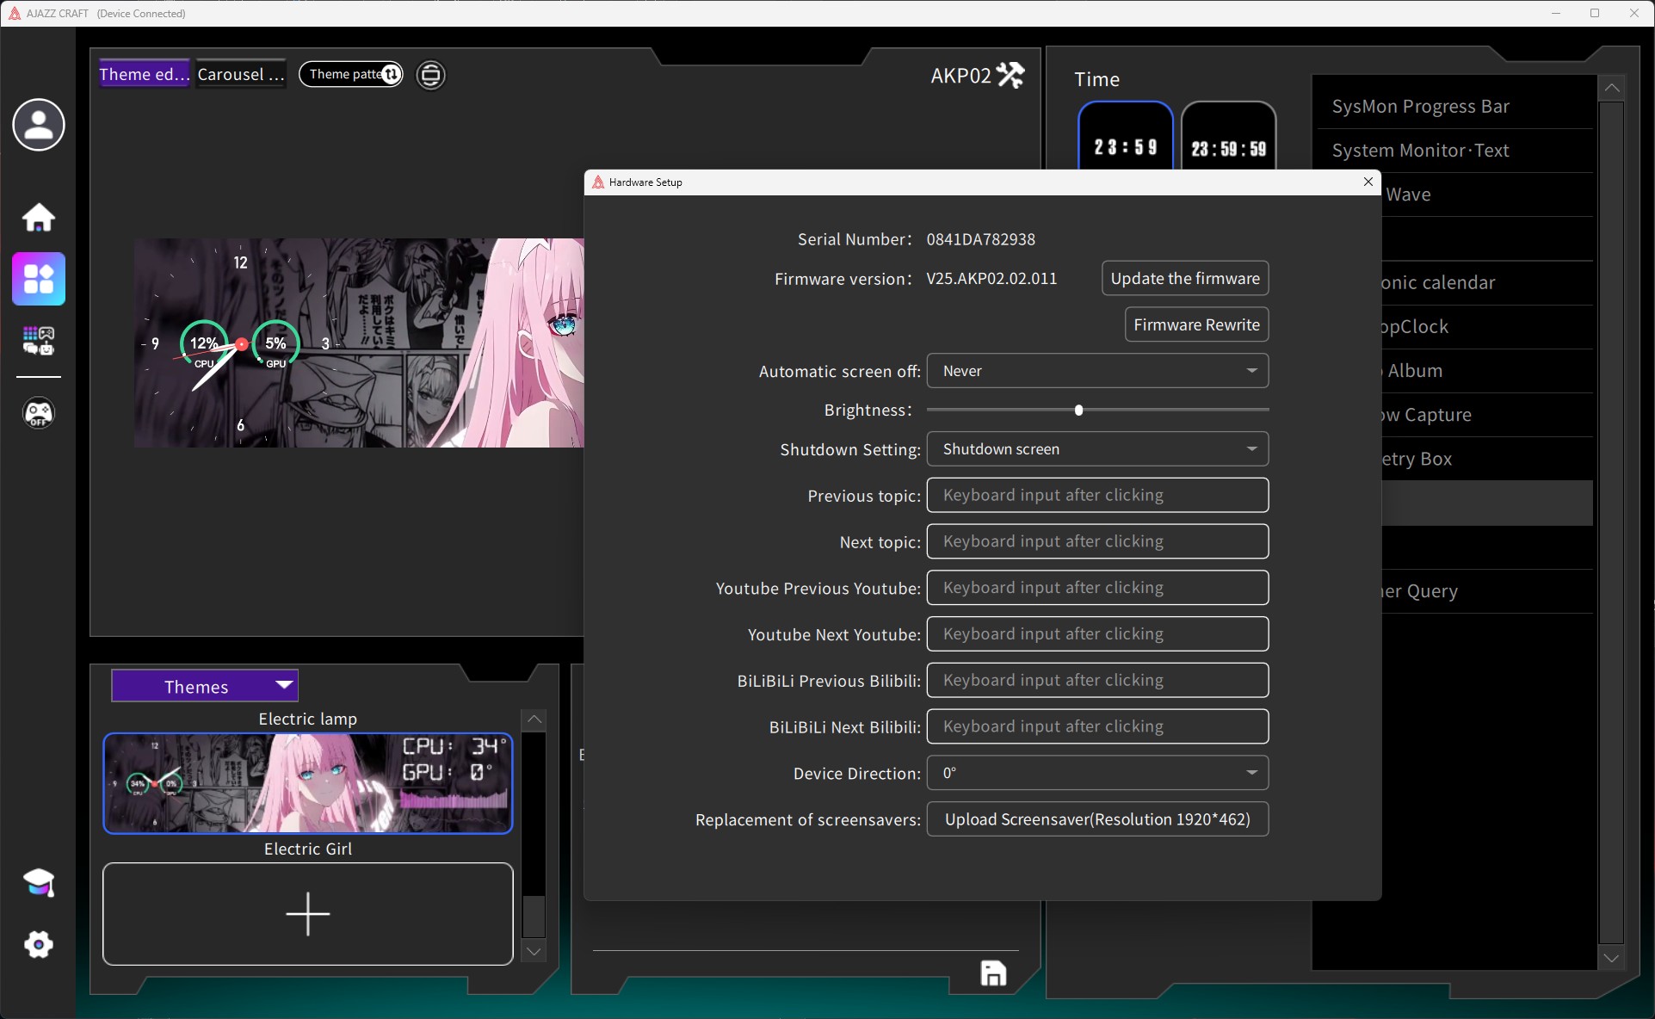Viewport: 1655px width, 1019px height.
Task: Click the BiLiBiLi Next Bilibili shortcut field
Action: (x=1097, y=727)
